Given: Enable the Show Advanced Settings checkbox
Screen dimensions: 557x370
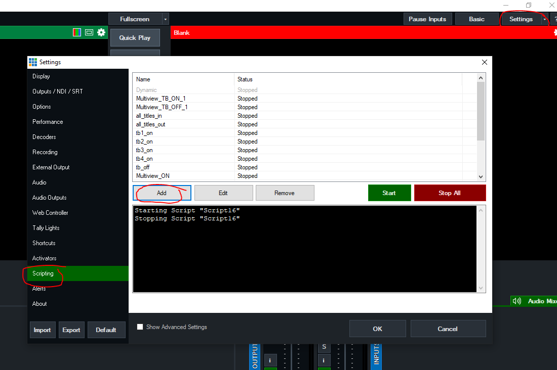Looking at the screenshot, I should 140,327.
